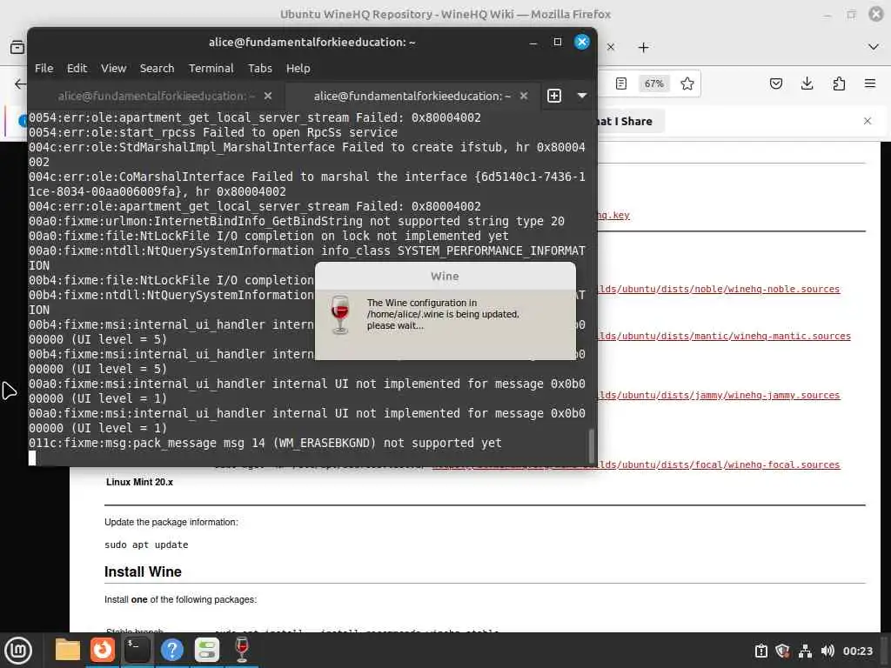Open the Files folder icon in taskbar
Viewport: 891px width, 668px height.
click(68, 650)
